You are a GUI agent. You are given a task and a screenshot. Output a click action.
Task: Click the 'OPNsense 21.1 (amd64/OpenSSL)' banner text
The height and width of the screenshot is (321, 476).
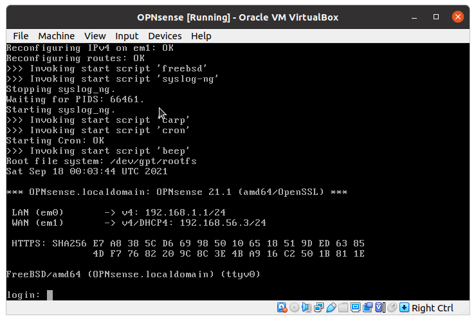[240, 192]
